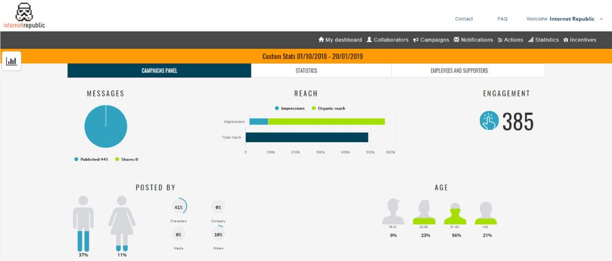Viewport: 612px width, 261px height.
Task: Click the 16-21 age group avatar
Action: [393, 211]
